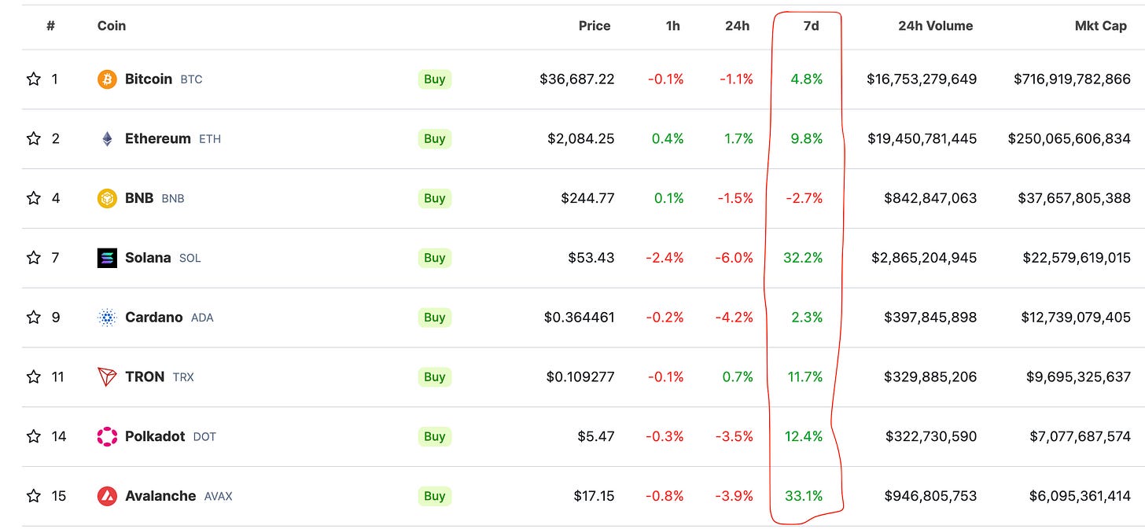Sort by the Mkt Cap header

click(1101, 26)
